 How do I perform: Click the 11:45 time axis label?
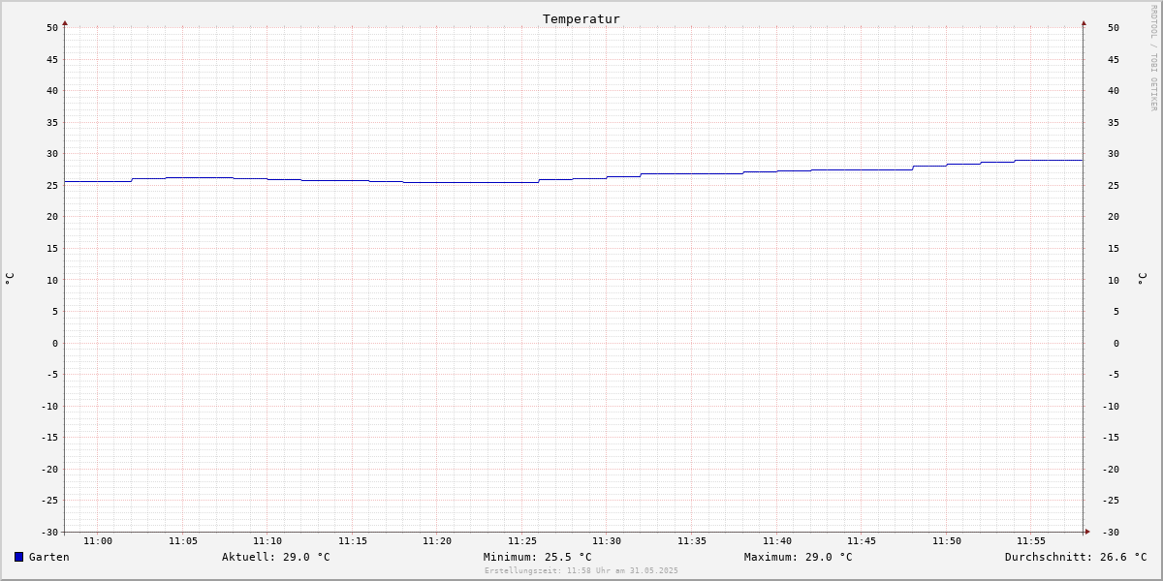(862, 541)
